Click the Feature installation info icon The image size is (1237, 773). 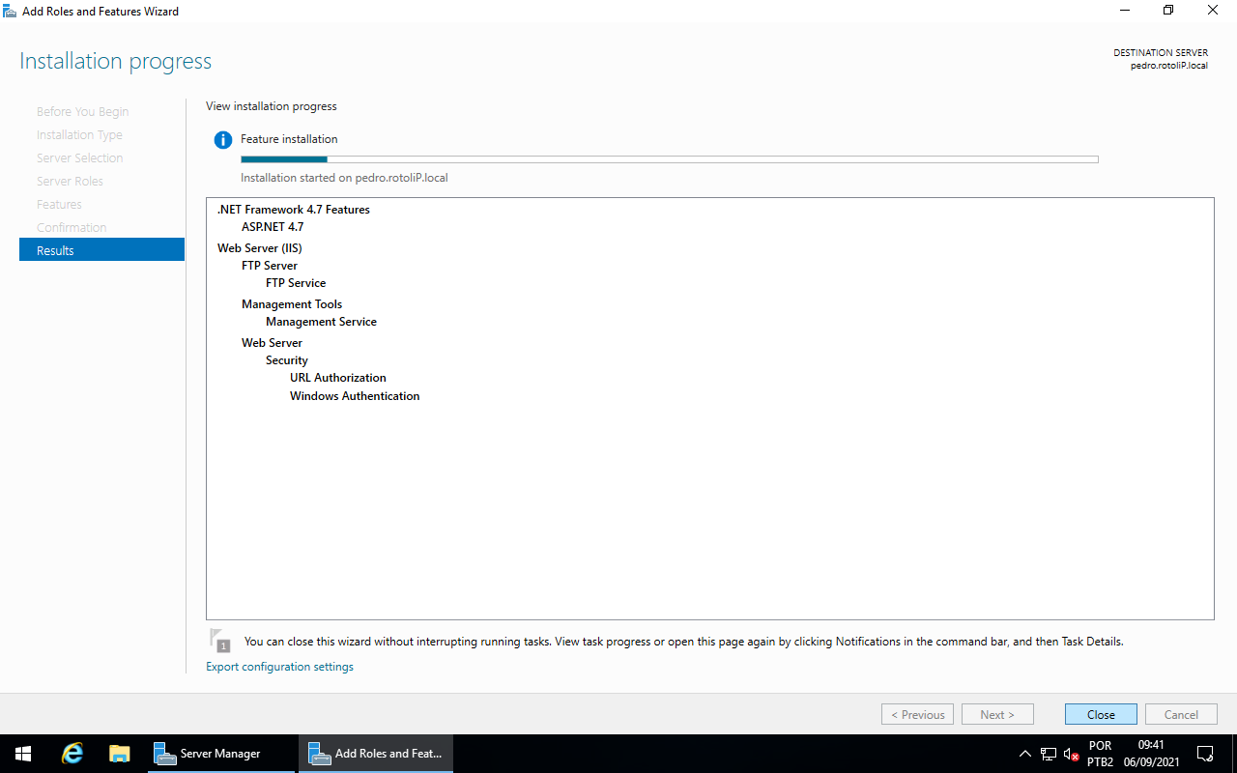click(222, 139)
